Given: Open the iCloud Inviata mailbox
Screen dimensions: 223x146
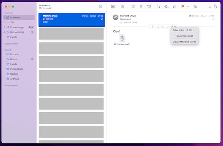Looking at the screenshot, I should click(x=14, y=64).
